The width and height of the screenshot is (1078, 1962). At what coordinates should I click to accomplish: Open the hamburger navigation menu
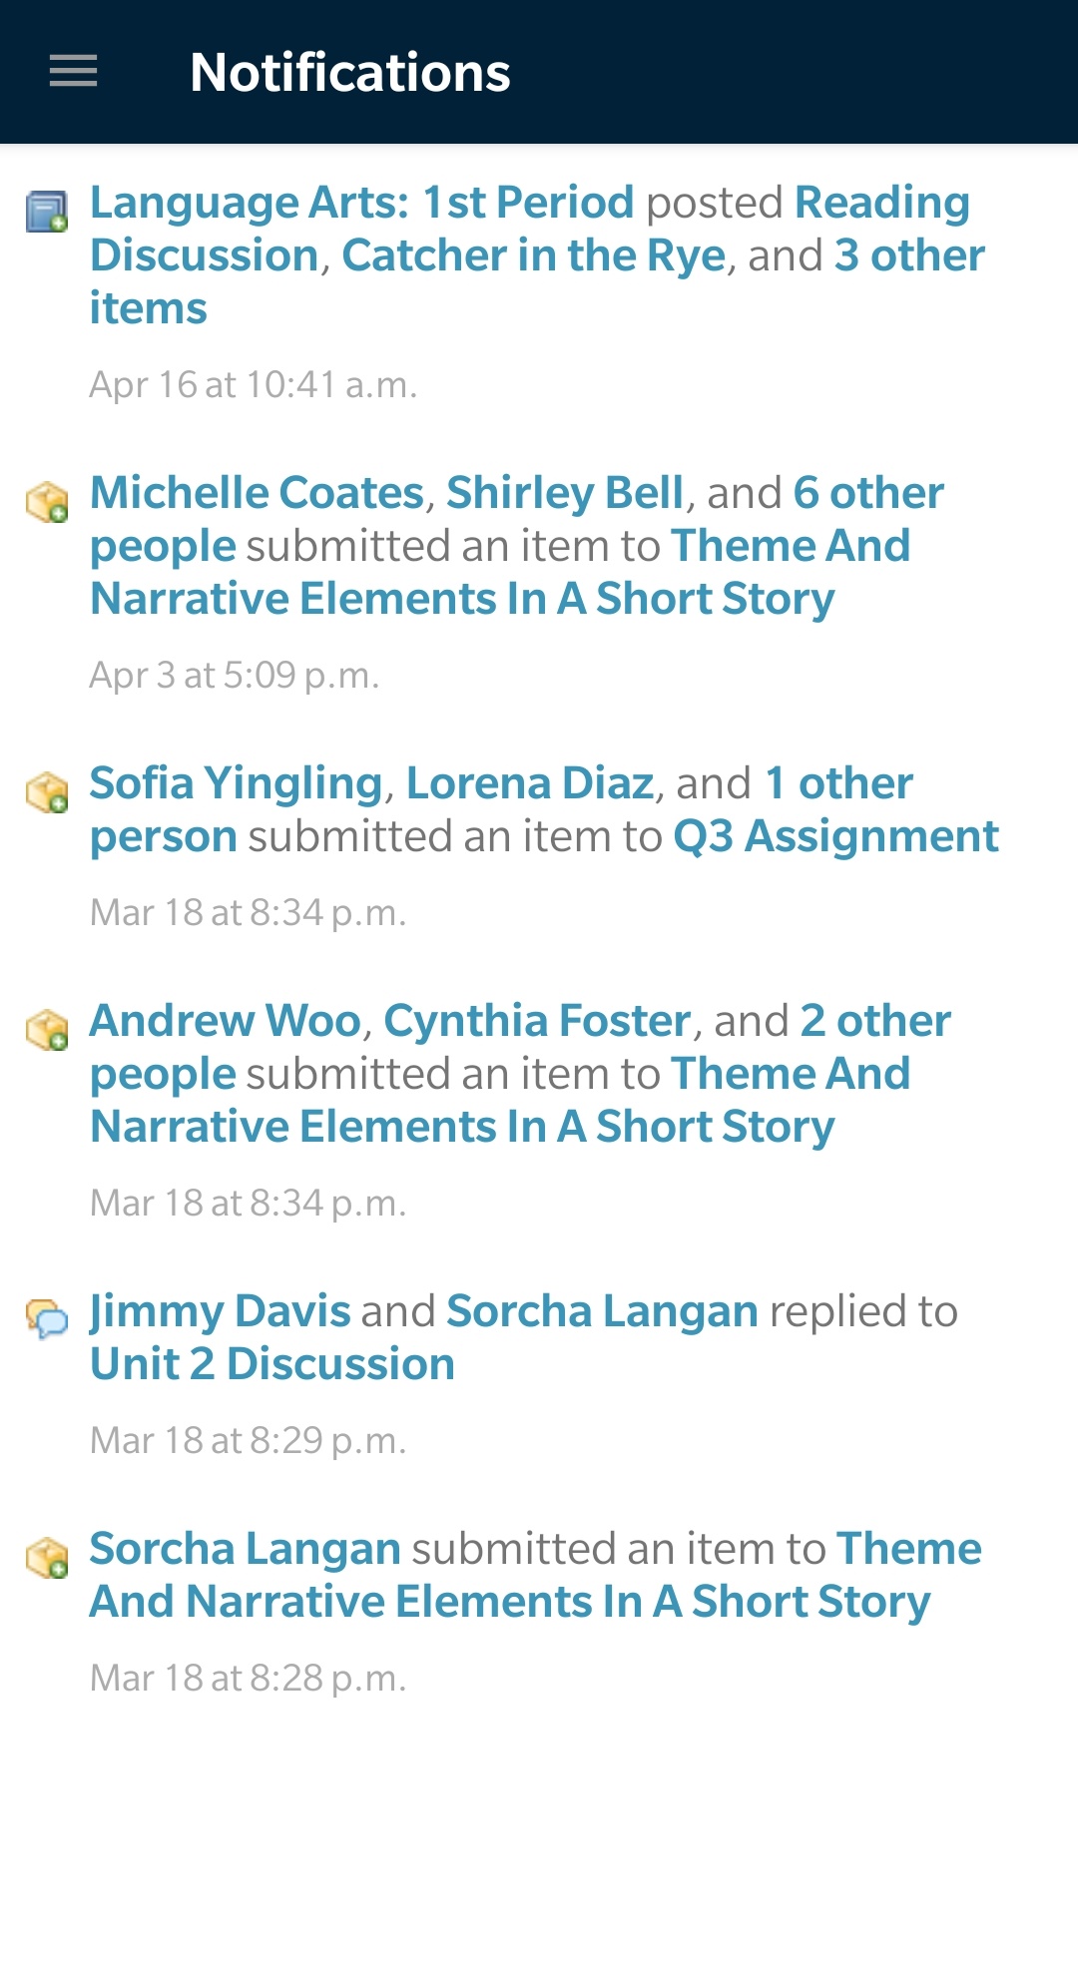(73, 71)
